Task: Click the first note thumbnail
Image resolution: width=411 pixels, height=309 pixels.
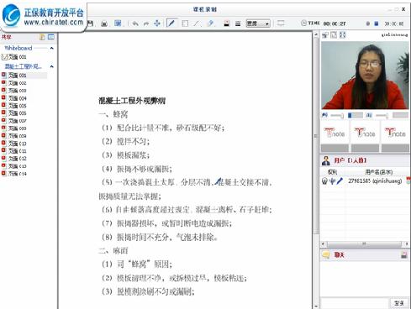Action: tap(335, 132)
